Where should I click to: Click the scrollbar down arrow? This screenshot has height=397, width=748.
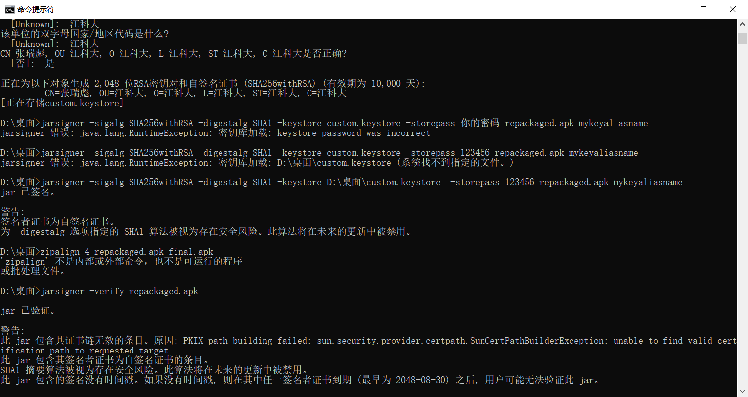[743, 391]
